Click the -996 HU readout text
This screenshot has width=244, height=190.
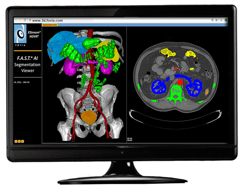[x=22, y=82]
